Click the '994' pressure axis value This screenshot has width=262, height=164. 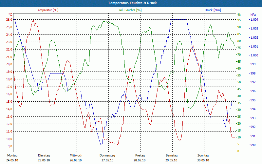pos(253,109)
